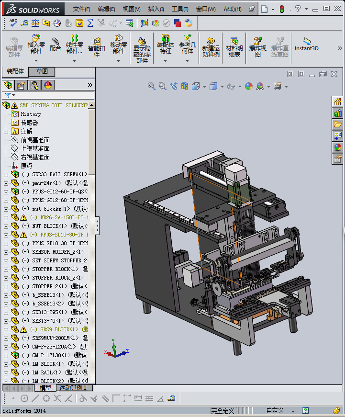Open the Measure tool icon
Screen dimensions: 345x417
[24, 23]
